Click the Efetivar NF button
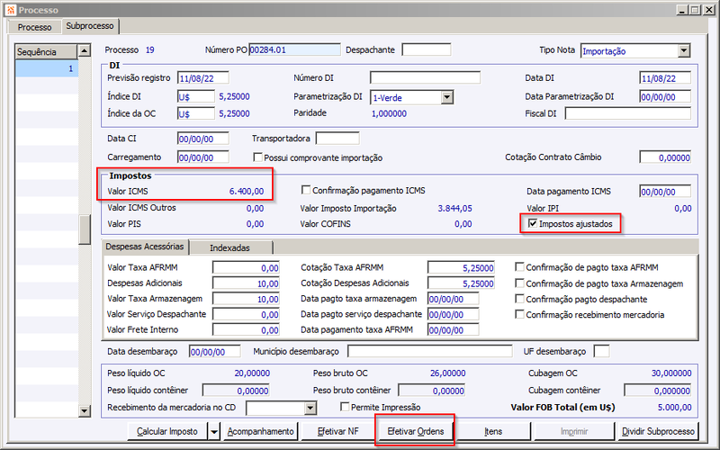The image size is (720, 450). click(x=338, y=431)
